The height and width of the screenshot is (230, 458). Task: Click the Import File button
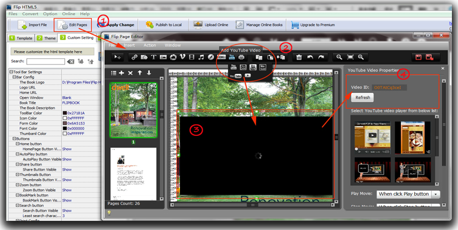click(x=32, y=25)
